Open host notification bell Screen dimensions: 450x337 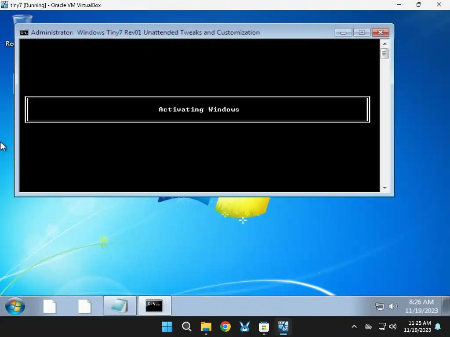438,326
